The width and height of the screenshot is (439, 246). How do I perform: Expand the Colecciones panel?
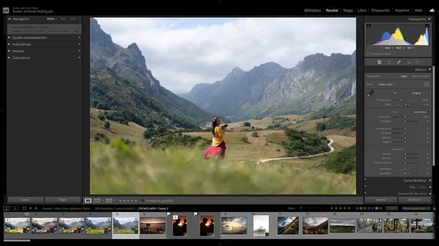(9, 57)
